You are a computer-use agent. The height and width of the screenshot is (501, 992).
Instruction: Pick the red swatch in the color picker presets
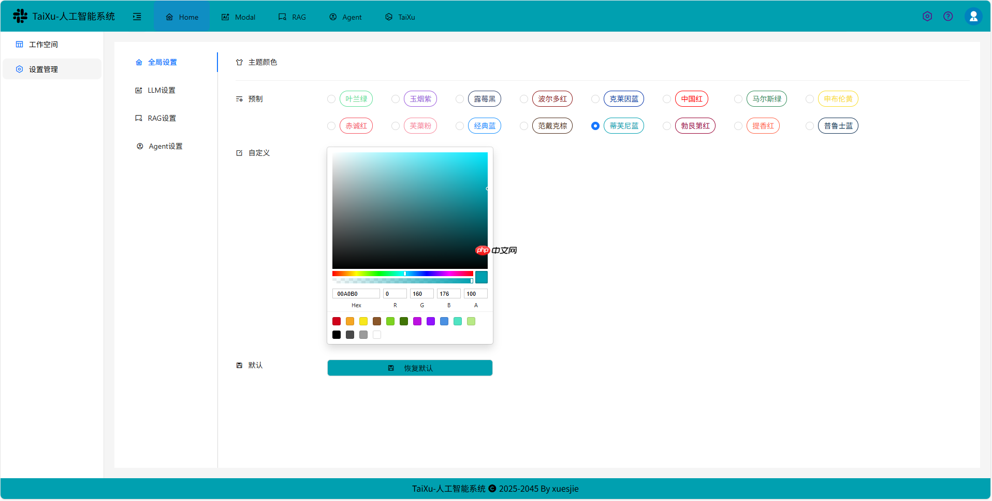(336, 321)
